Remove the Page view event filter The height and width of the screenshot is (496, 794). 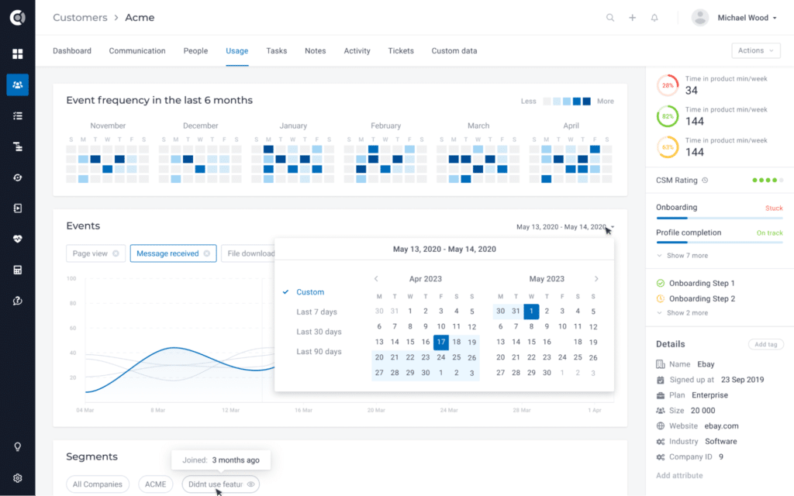pyautogui.click(x=116, y=253)
